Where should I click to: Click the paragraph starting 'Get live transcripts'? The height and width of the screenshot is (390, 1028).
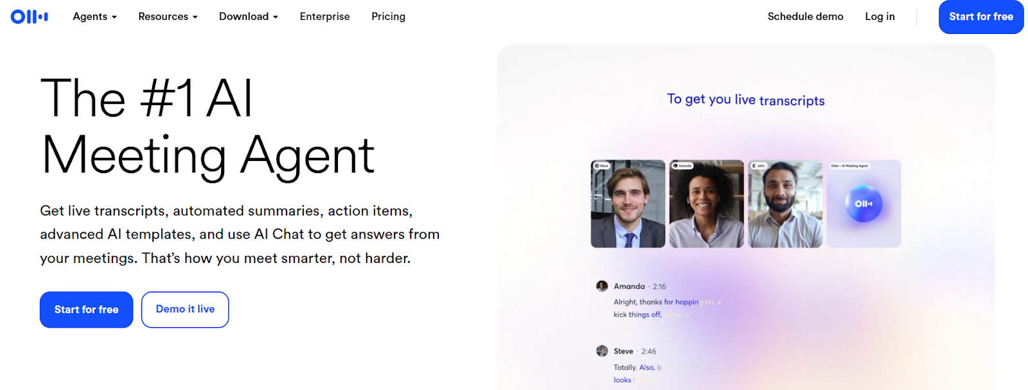tap(240, 235)
